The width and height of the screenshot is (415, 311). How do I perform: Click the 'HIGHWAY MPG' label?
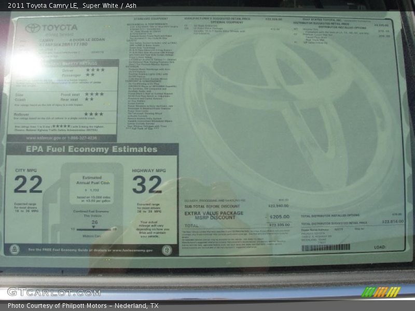pyautogui.click(x=149, y=171)
